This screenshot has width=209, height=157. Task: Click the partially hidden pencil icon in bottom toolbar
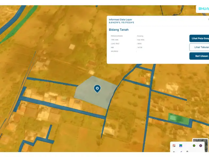181,151
